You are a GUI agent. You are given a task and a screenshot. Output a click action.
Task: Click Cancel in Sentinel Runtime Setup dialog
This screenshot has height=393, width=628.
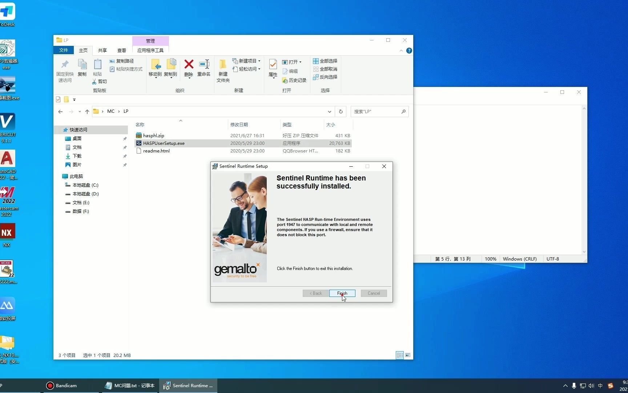point(374,293)
